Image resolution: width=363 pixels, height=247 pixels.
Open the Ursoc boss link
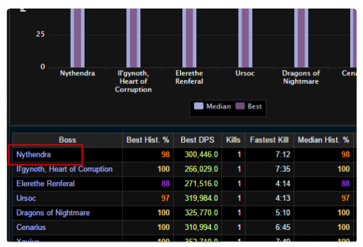coord(26,198)
